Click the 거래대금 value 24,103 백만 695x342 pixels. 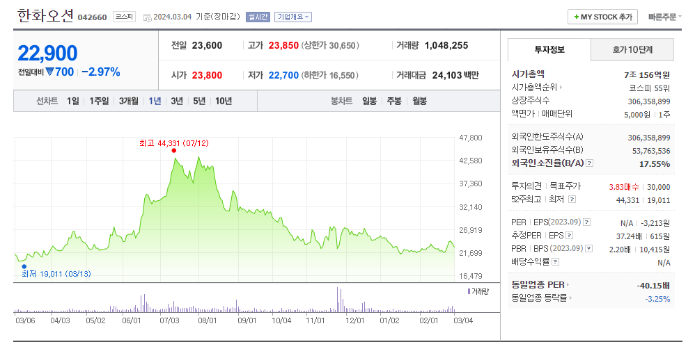point(455,76)
